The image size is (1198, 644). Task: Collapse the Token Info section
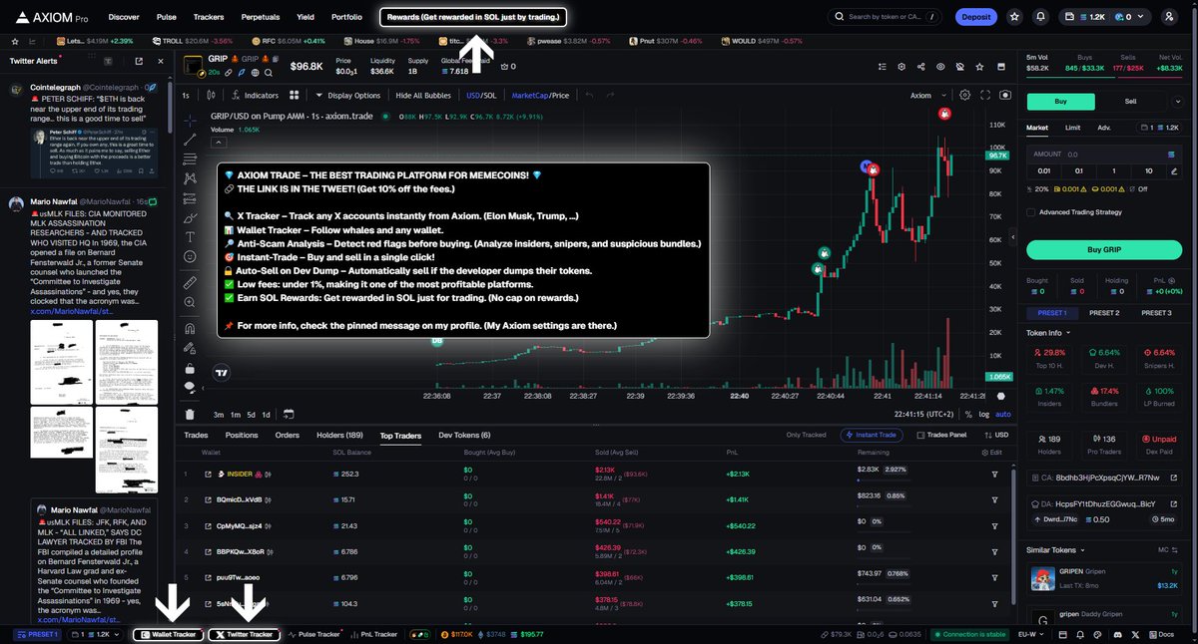pyautogui.click(x=1048, y=333)
